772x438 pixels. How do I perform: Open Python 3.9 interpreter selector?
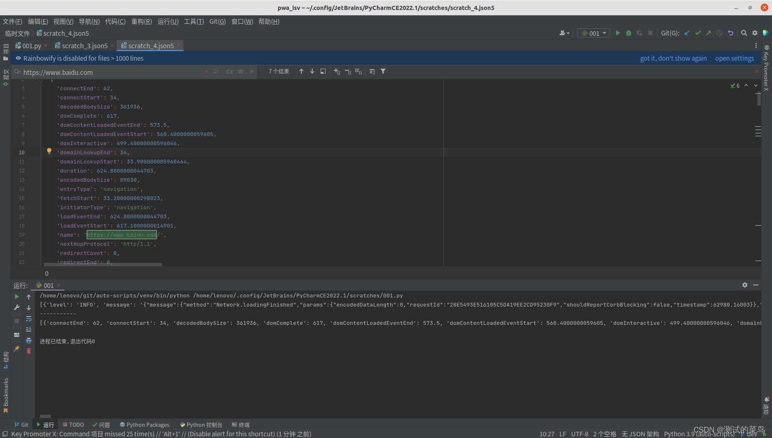699,434
